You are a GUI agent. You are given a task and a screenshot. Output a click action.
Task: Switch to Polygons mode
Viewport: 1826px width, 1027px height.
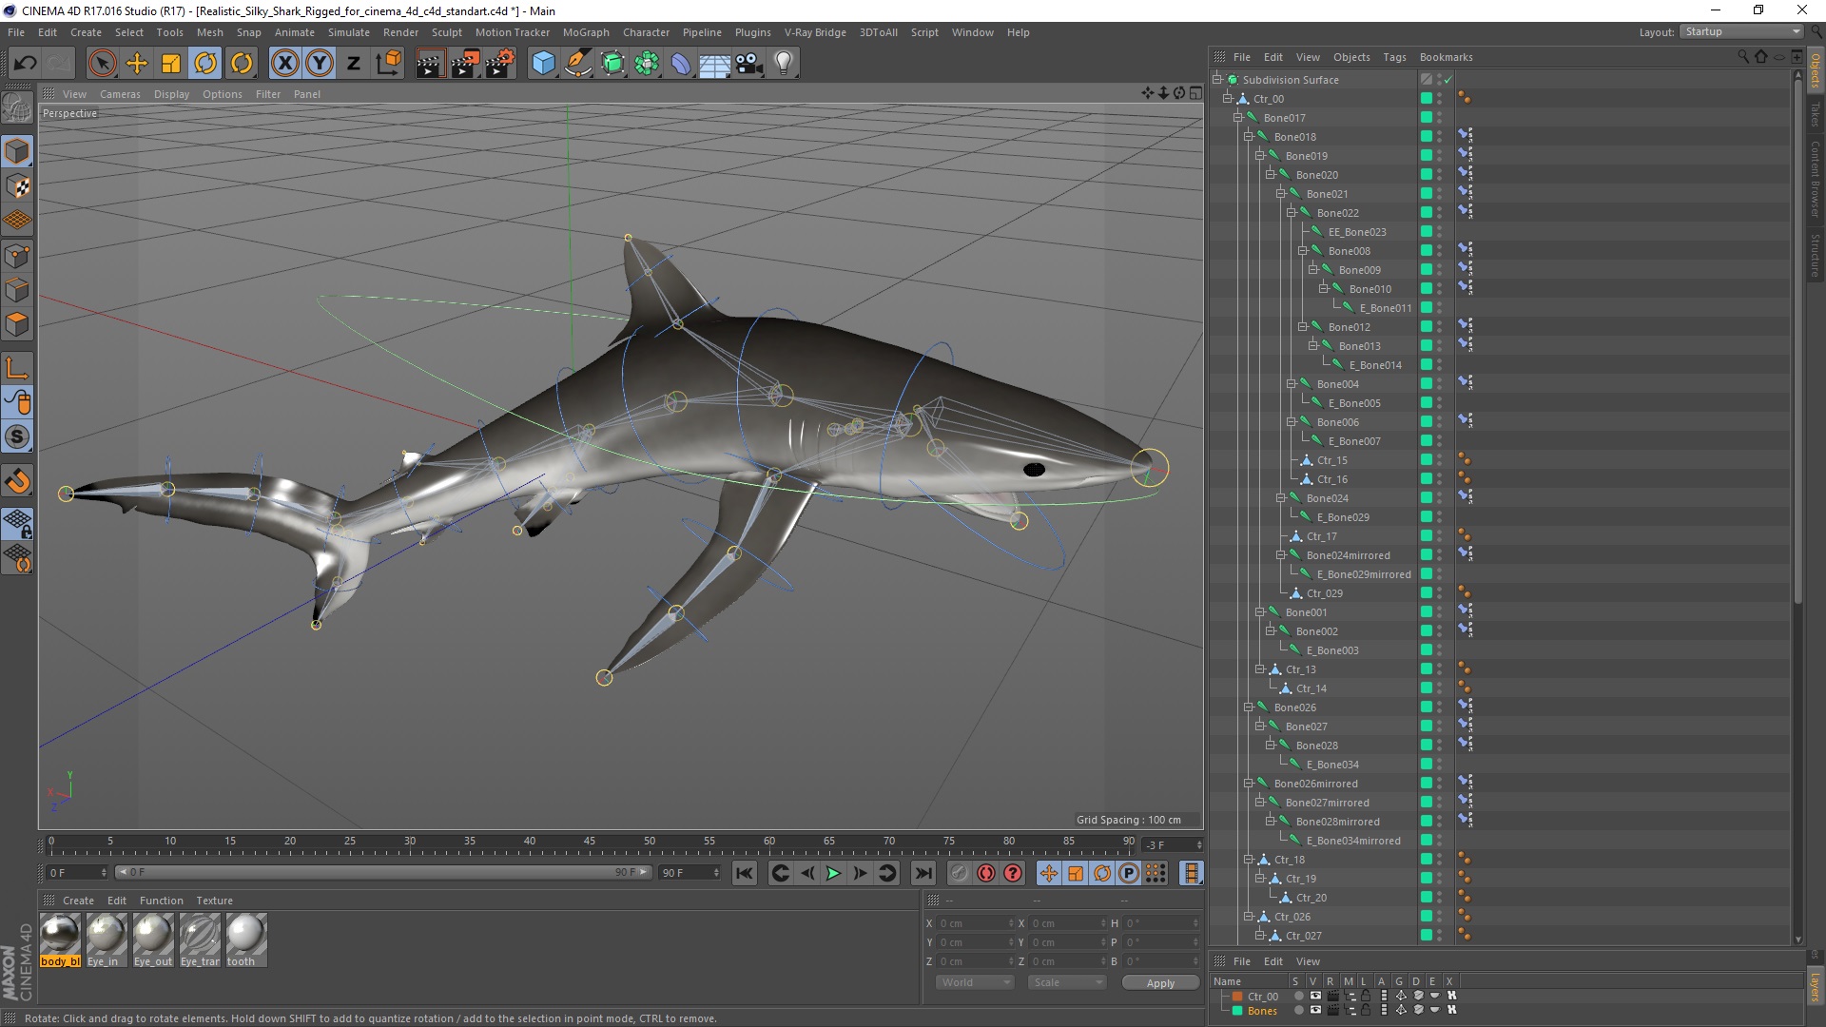tap(17, 324)
